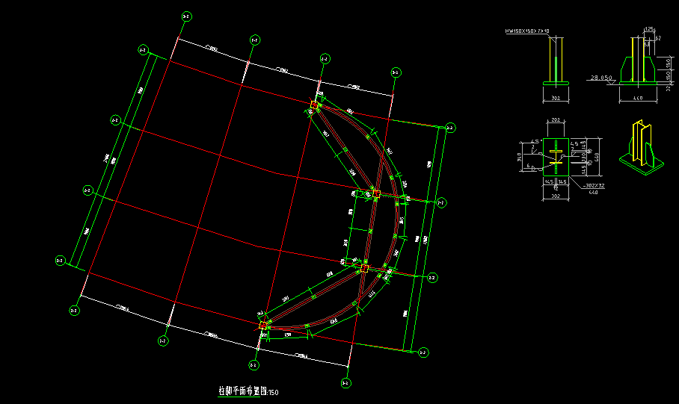
Task: Click the bottommost grid axis bubble
Action: coord(345,383)
